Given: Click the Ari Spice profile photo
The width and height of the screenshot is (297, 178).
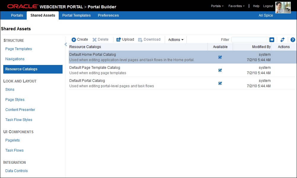Looking at the screenshot, I should pyautogui.click(x=283, y=8).
